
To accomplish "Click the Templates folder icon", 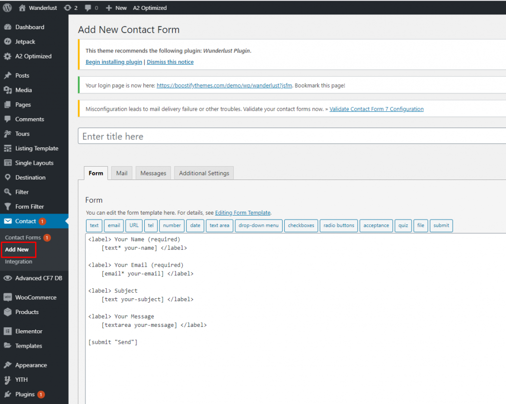I will (x=8, y=346).
